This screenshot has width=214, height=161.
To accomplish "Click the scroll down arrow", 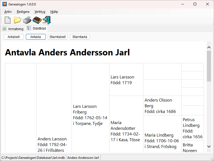I will click(x=209, y=147).
